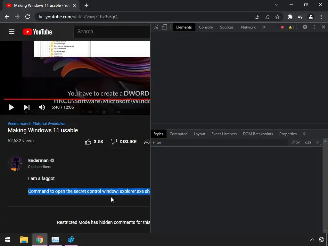Open the Enderman channel avatar
Viewport: 328px width, 246px height.
15,164
